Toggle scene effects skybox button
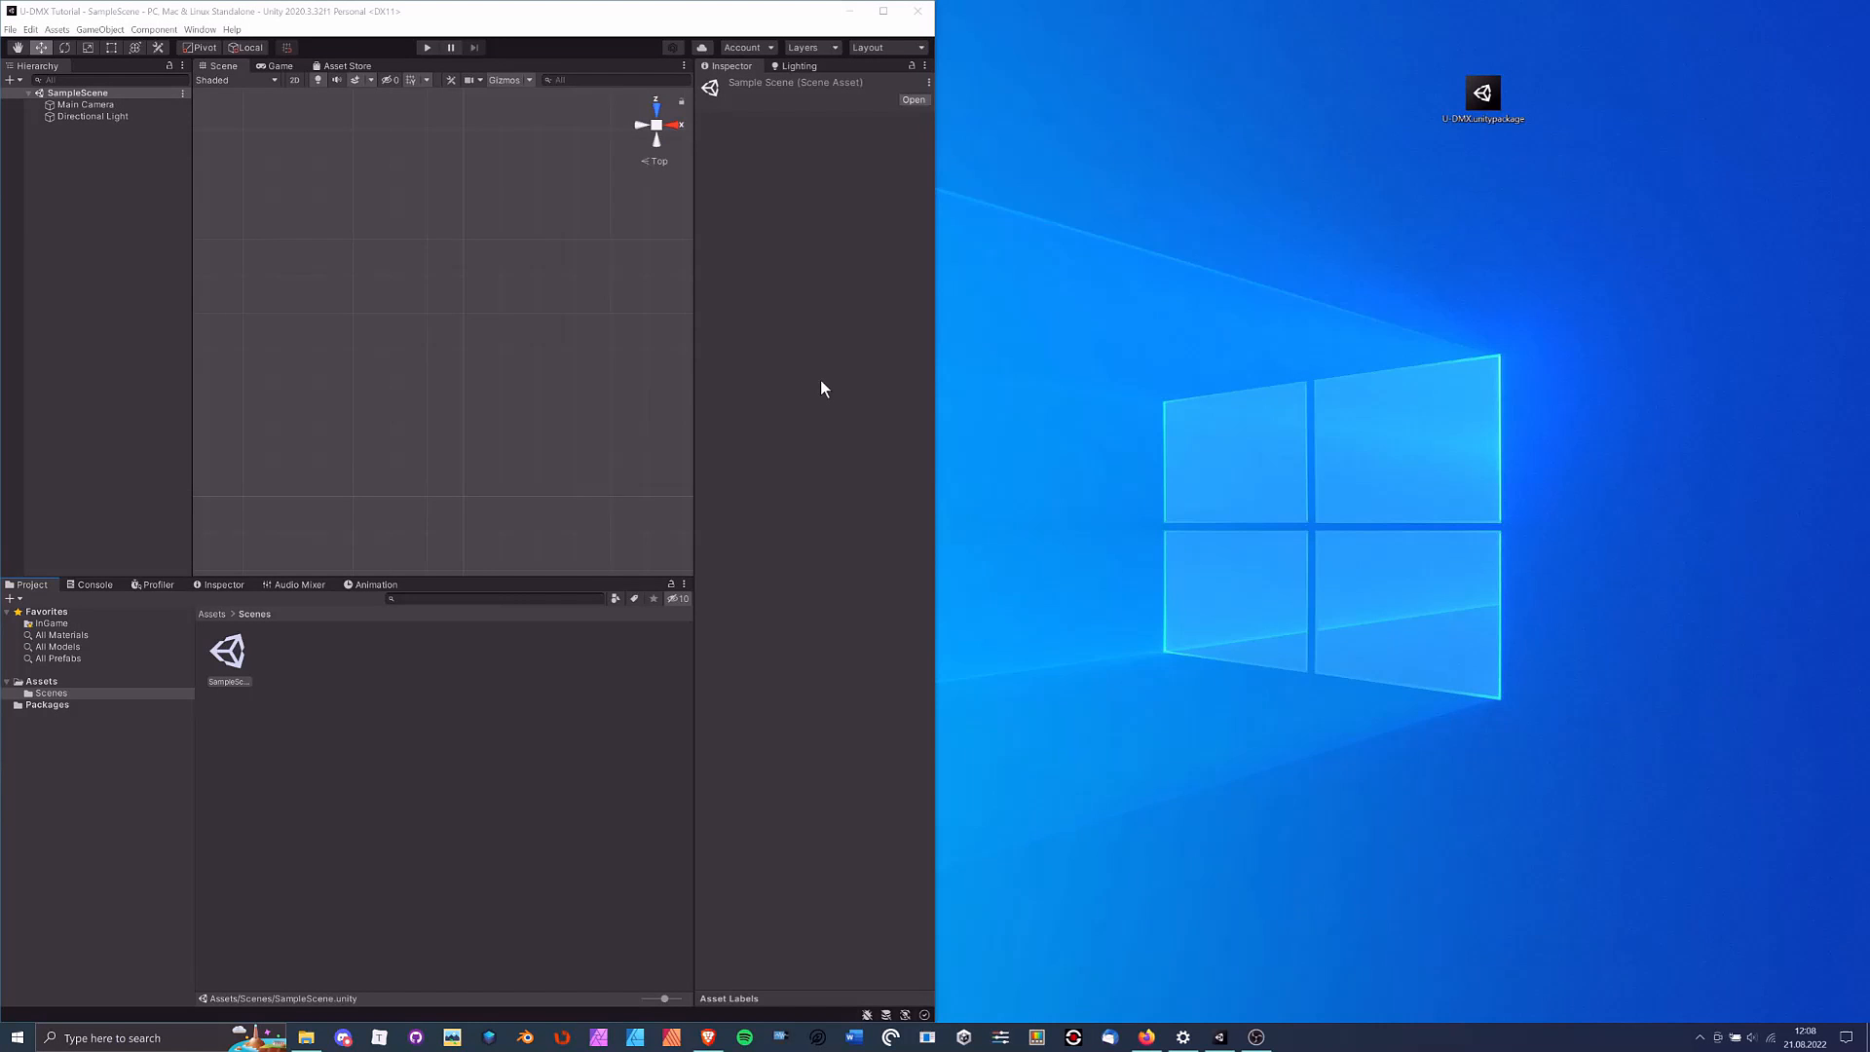 [x=355, y=80]
